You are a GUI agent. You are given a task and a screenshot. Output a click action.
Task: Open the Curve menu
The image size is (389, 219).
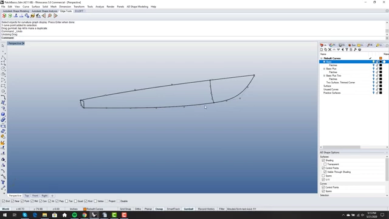tap(26, 7)
